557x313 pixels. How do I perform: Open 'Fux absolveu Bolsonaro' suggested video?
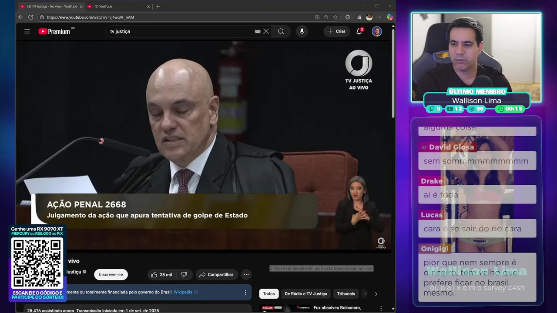(337, 308)
